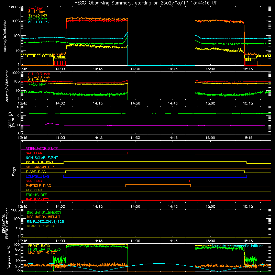The height and width of the screenshot is (275, 275).
Task: Select the green FRONTS_OFF label
Action: (x=36, y=195)
